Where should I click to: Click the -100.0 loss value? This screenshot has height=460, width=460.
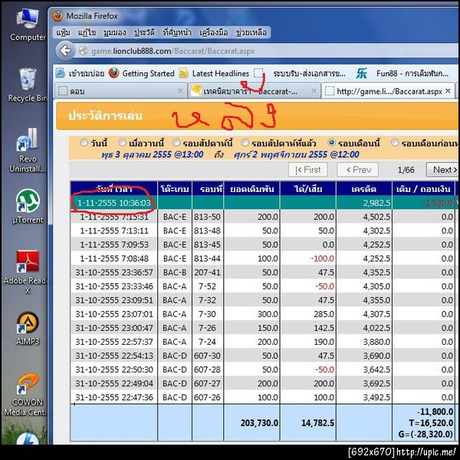pos(323,258)
